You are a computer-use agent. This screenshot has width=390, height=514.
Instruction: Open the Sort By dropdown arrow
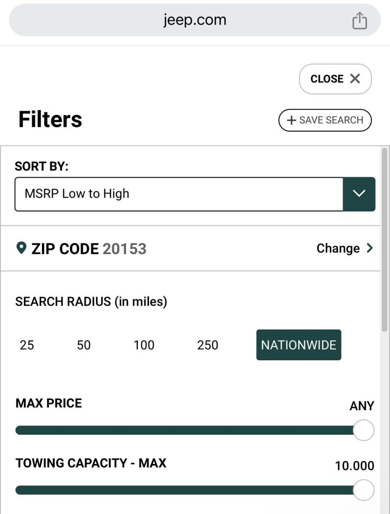359,194
